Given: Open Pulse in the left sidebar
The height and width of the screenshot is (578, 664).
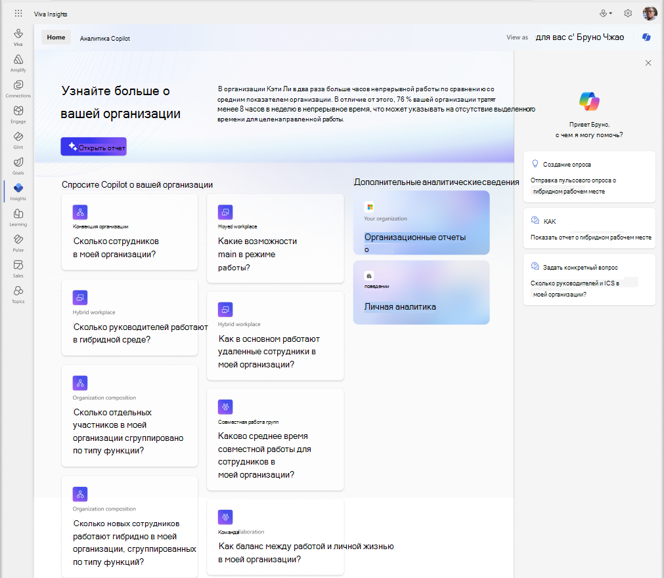Looking at the screenshot, I should click(x=18, y=243).
